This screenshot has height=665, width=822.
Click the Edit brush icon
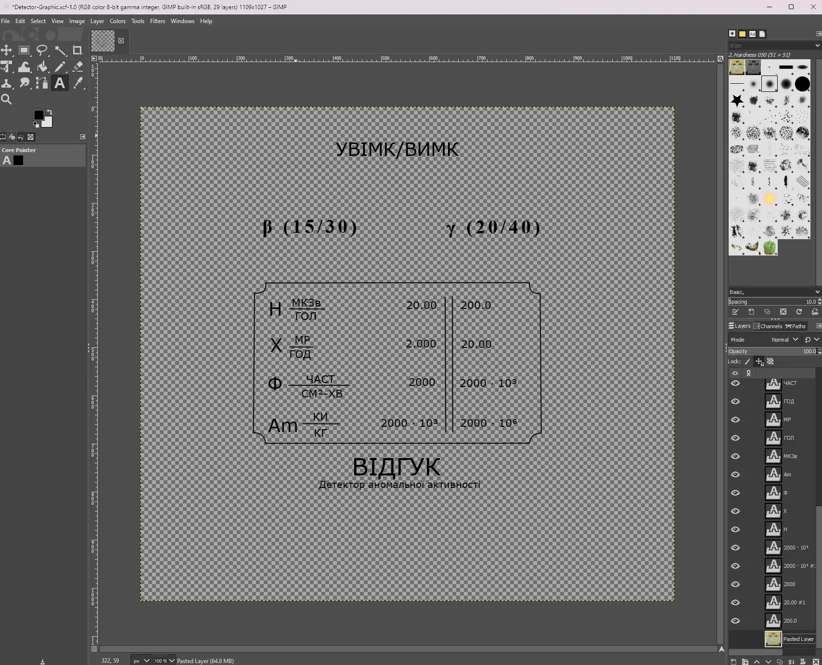(735, 312)
